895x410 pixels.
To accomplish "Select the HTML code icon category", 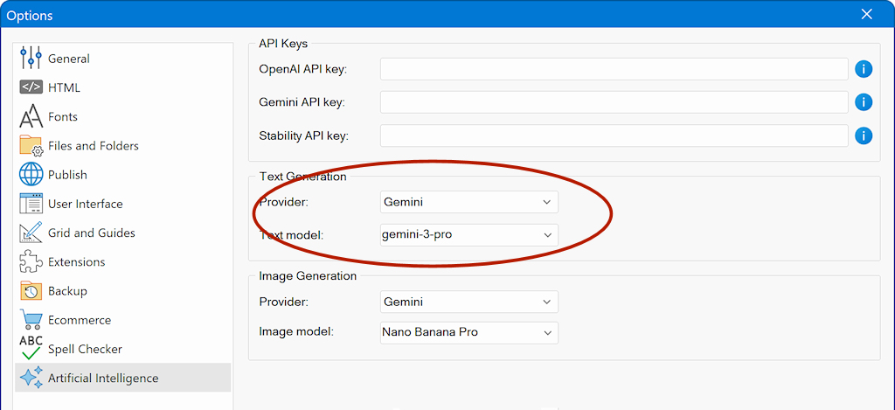I will (31, 87).
